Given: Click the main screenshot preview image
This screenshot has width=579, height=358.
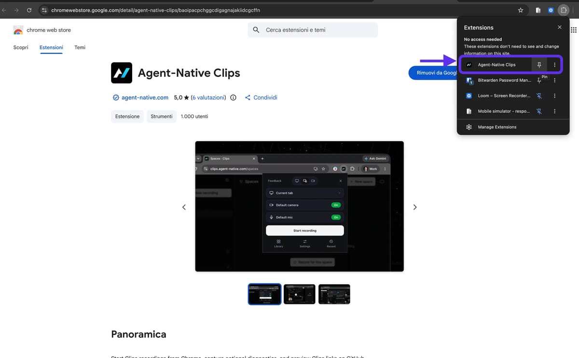Looking at the screenshot, I should click(x=299, y=206).
